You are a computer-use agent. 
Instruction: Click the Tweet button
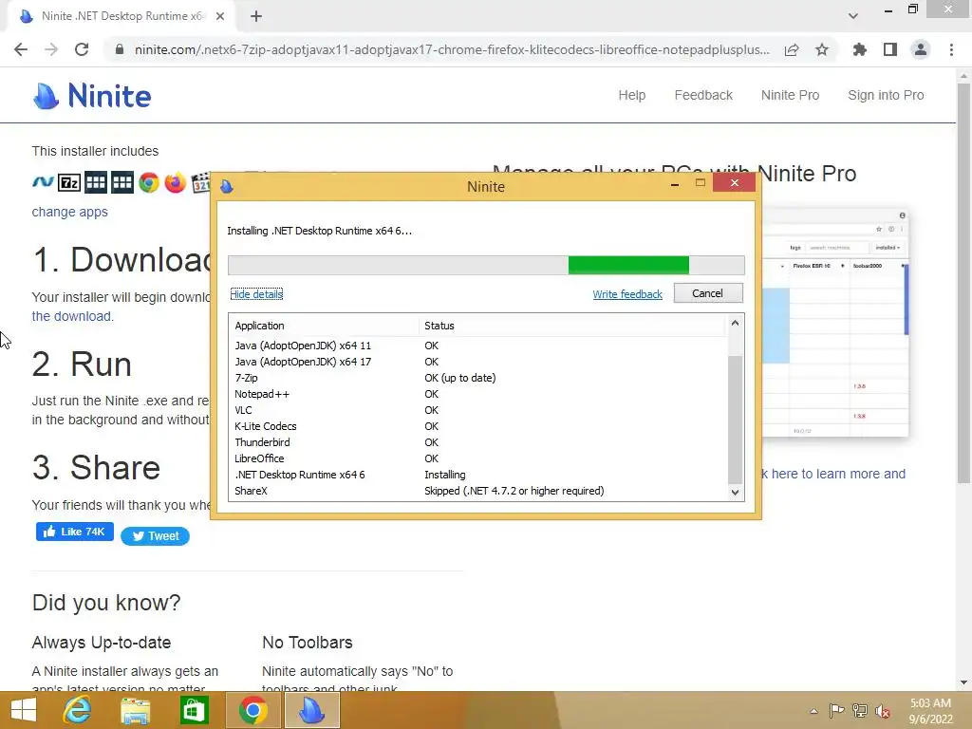coord(155,536)
